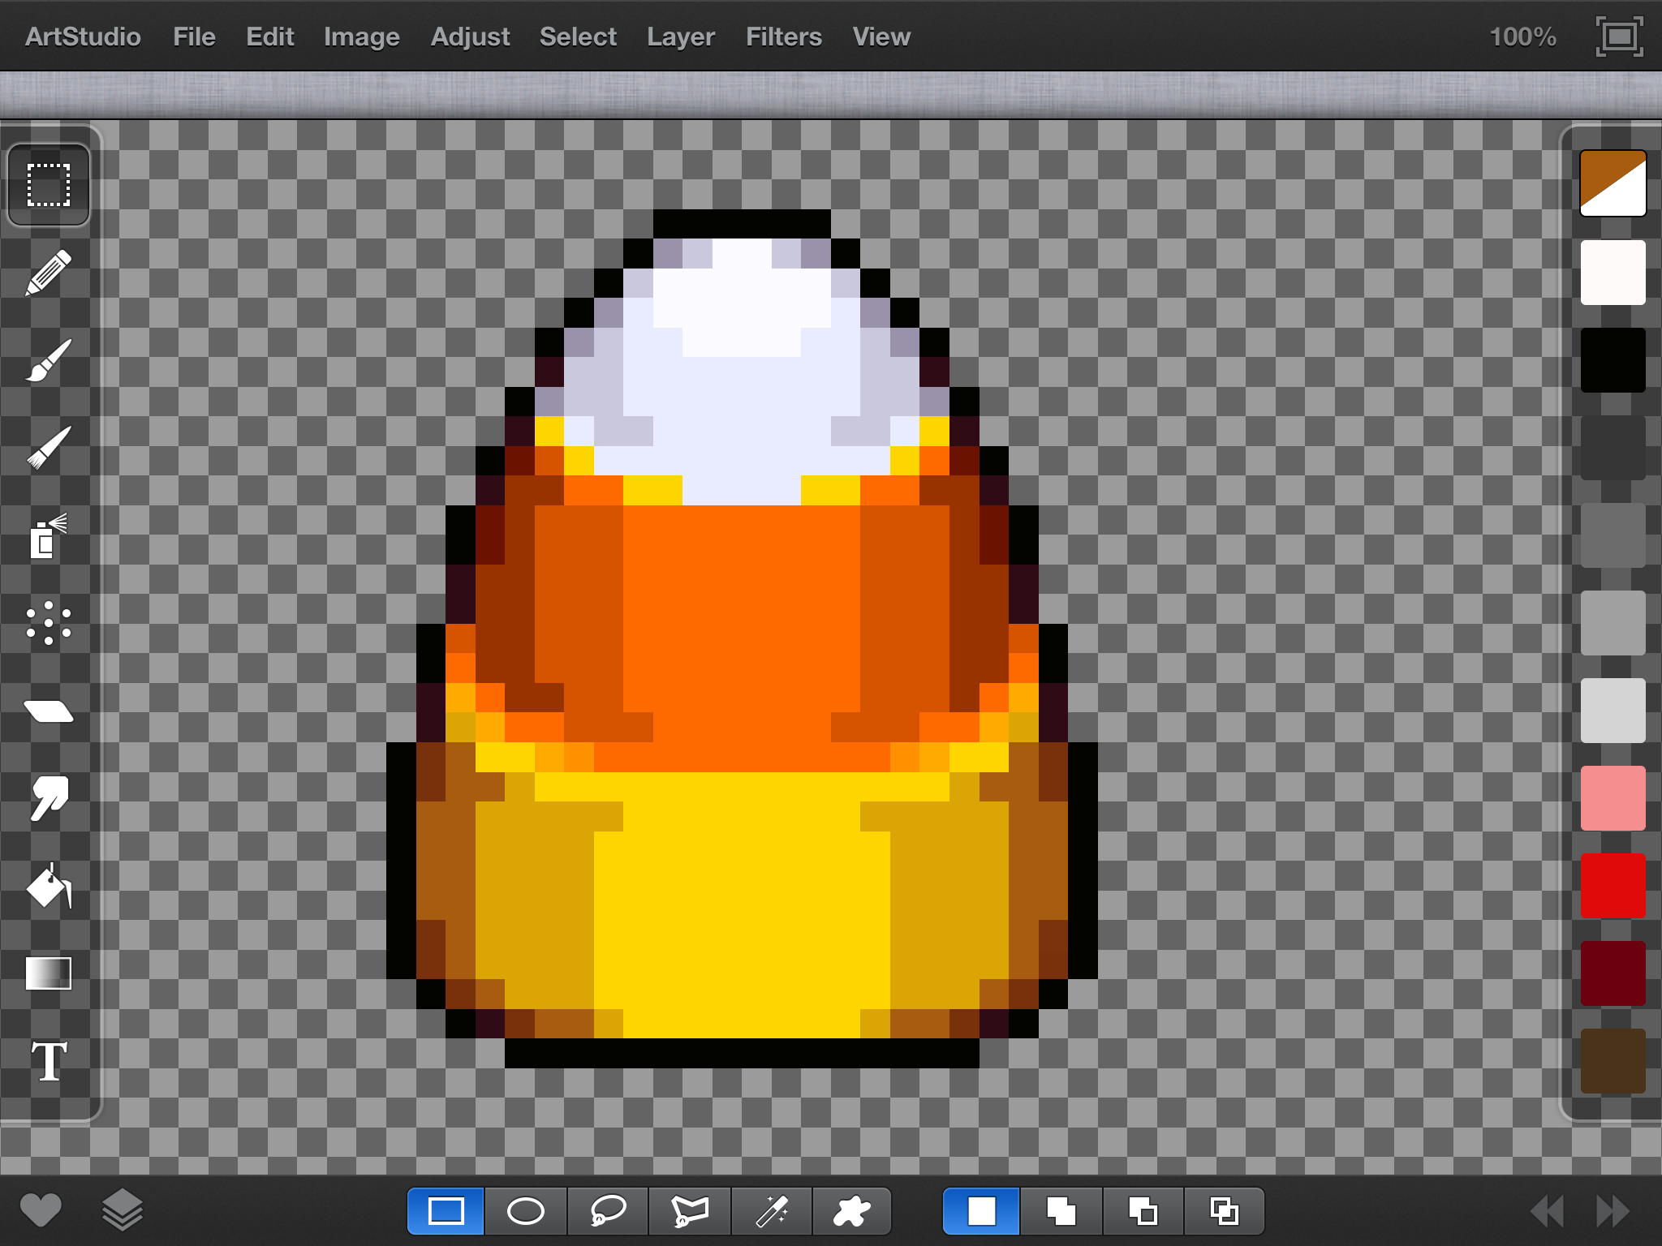The image size is (1662, 1246).
Task: Activate the Paint Bucket fill tool
Action: click(x=49, y=886)
